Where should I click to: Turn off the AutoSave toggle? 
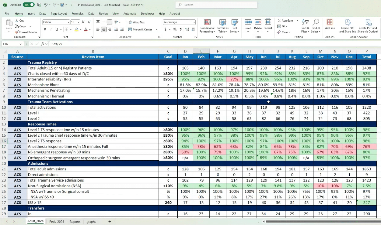coord(28,5)
